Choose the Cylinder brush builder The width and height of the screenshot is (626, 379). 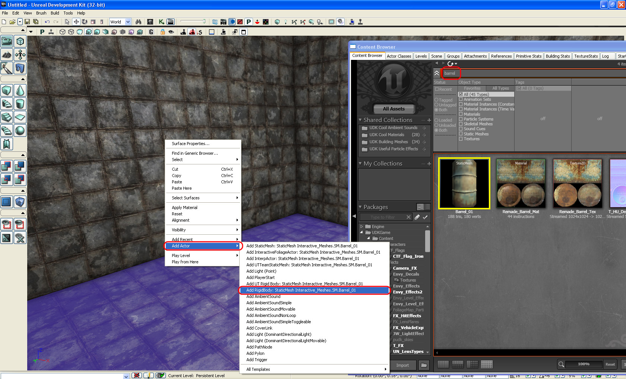(x=20, y=104)
